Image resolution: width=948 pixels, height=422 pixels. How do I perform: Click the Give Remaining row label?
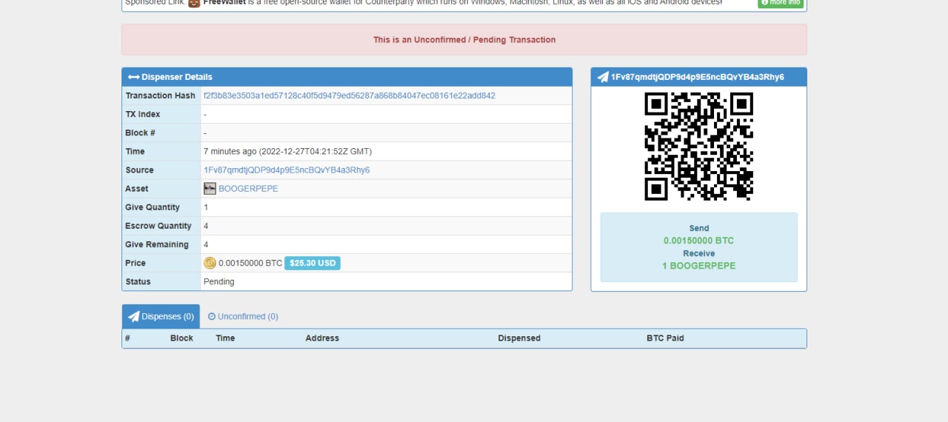click(157, 244)
